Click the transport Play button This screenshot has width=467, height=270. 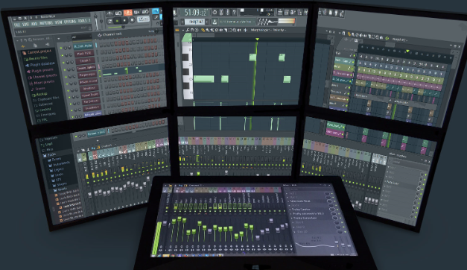[x=118, y=21]
